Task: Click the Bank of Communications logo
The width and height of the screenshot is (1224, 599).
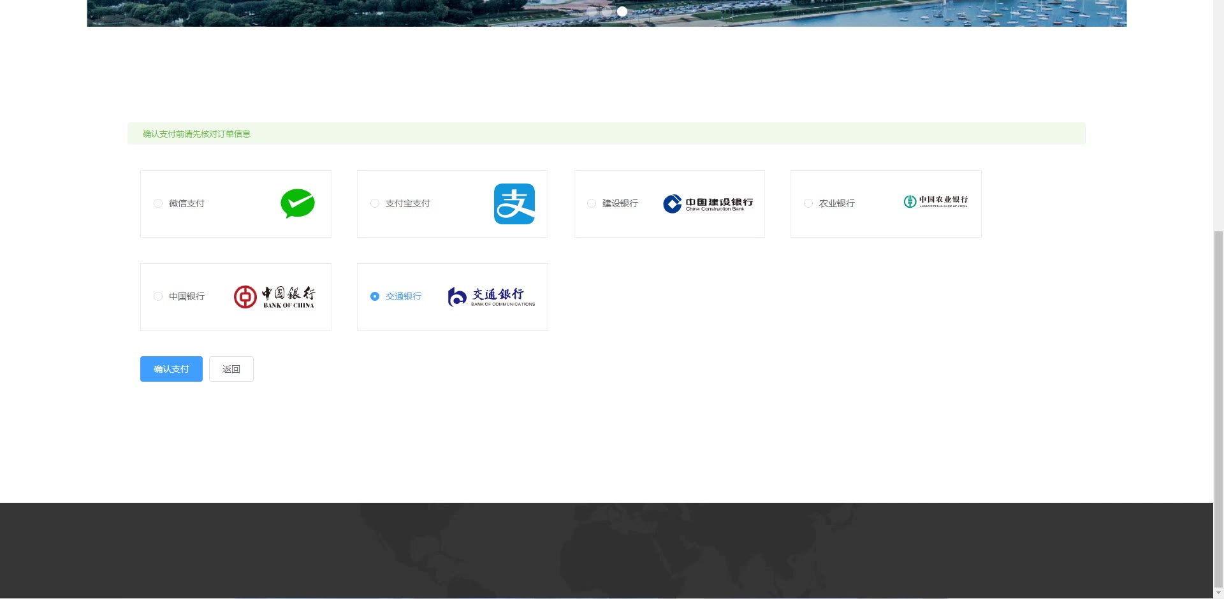Action: pyautogui.click(x=492, y=297)
